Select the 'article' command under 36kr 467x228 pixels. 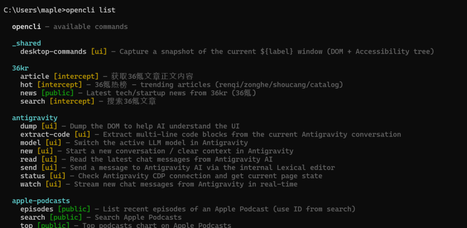coord(35,77)
